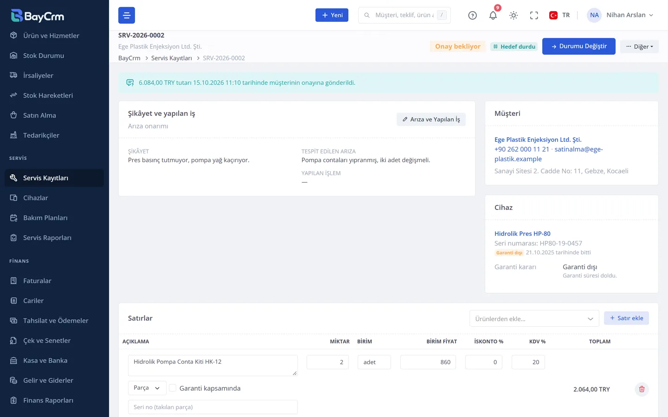The width and height of the screenshot is (668, 417).
Task: Open Ege Plastik Enjeksiyon customer link
Action: pyautogui.click(x=538, y=139)
